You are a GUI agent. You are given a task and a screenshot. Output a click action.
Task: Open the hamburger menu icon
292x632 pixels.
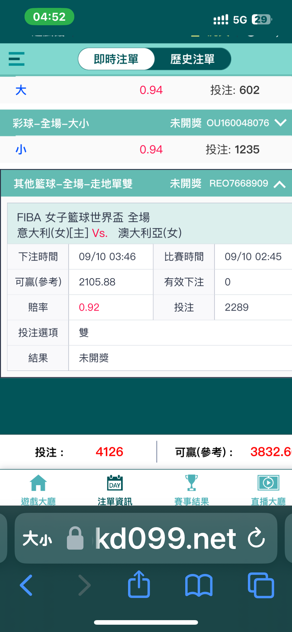point(16,59)
